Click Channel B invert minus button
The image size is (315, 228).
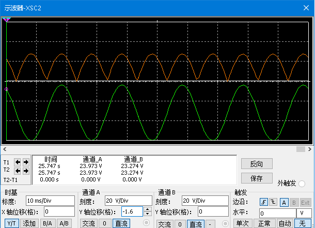tap(210, 224)
